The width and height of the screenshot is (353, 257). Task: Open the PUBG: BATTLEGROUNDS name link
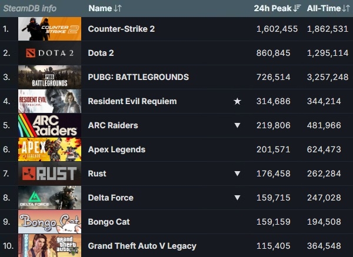tap(138, 77)
